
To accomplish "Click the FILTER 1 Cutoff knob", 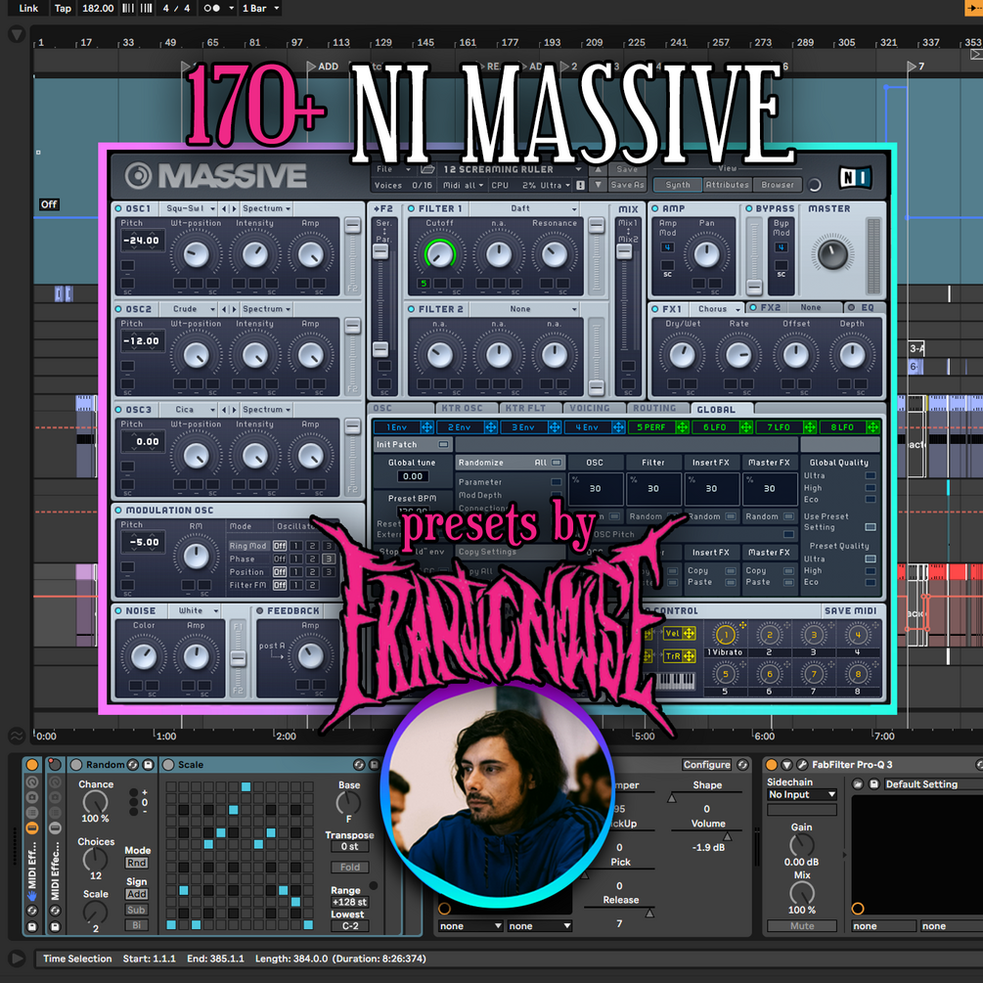I will point(439,254).
